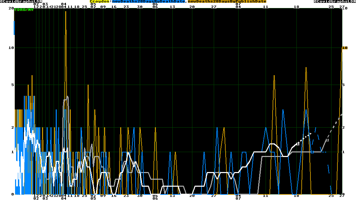The width and height of the screenshot is (356, 200).
Task: Click top axis date label 25 near right edge
Action: 331,7
